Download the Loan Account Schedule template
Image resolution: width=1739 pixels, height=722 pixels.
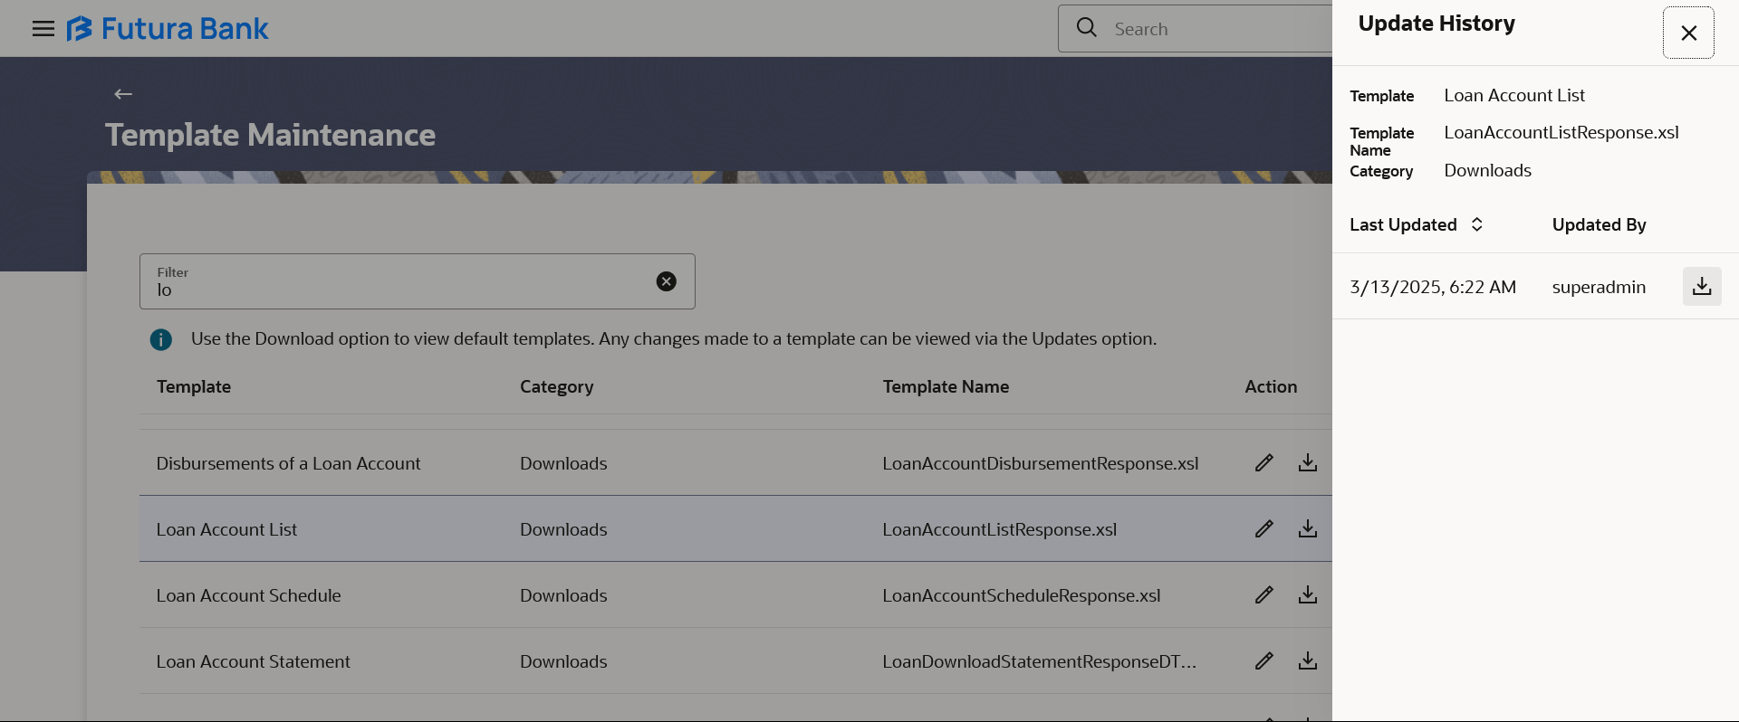tap(1308, 595)
